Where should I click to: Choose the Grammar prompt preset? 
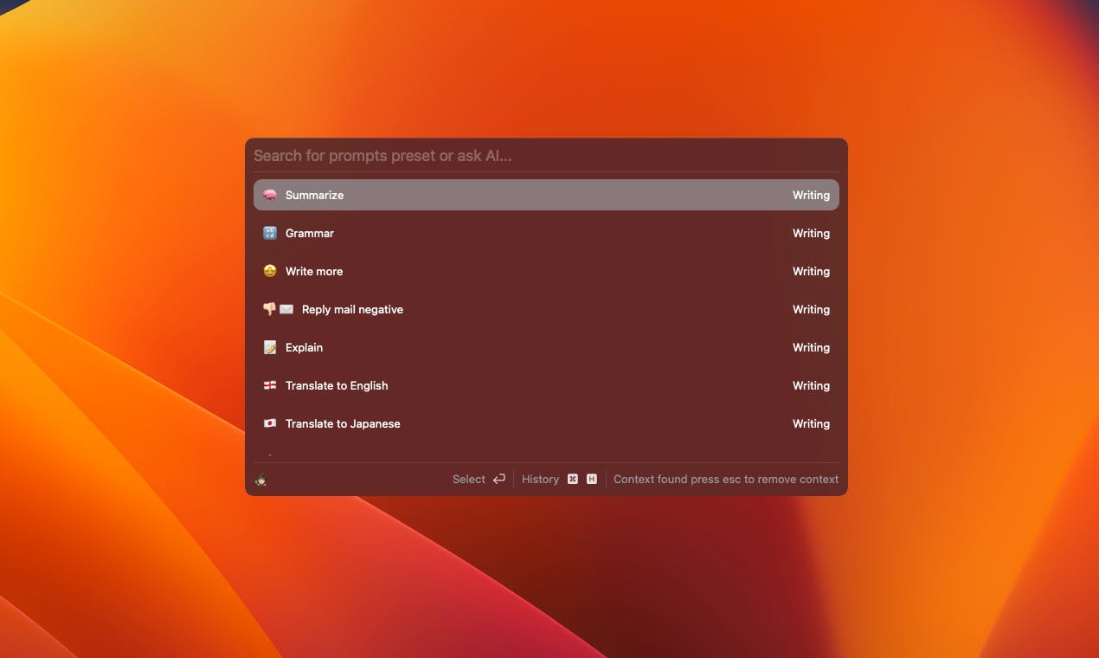[546, 233]
